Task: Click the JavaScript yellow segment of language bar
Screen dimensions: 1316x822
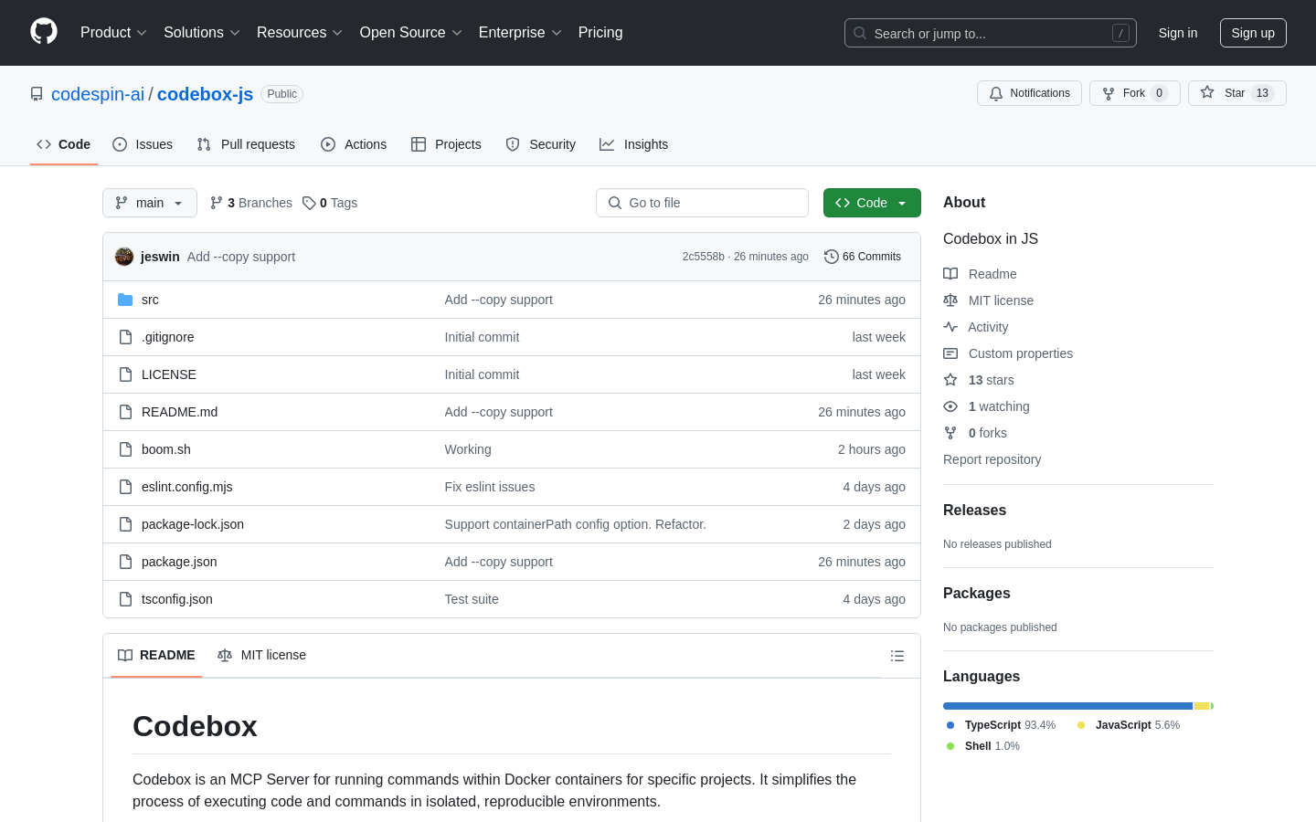Action: [1202, 706]
